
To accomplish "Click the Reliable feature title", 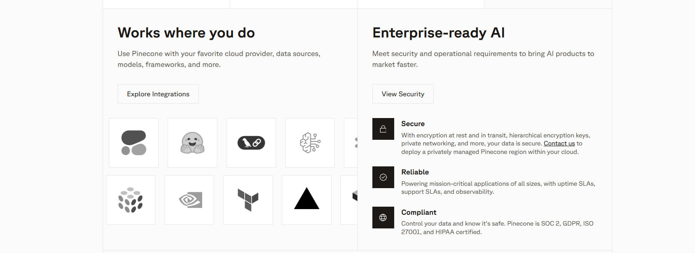I will 415,172.
